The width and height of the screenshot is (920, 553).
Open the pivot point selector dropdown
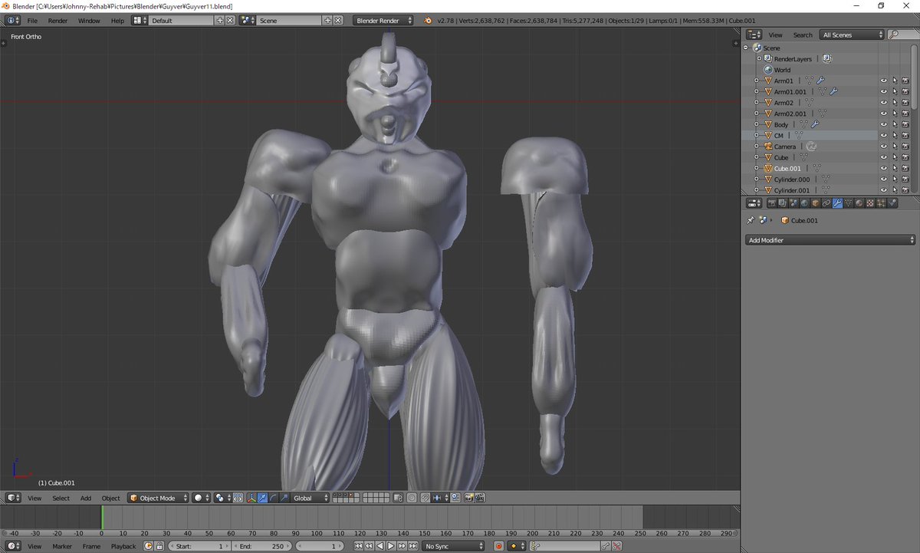click(x=222, y=498)
